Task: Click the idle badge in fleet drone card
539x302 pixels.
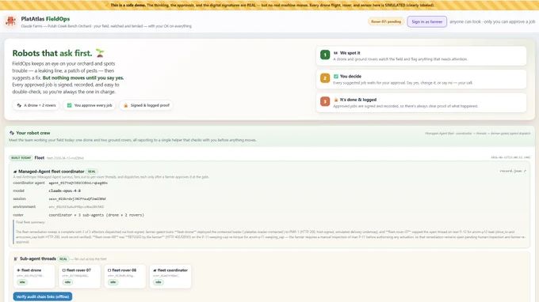Action: [22, 282]
